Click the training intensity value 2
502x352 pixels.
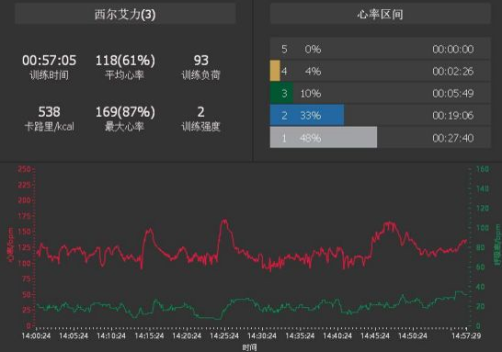click(201, 112)
